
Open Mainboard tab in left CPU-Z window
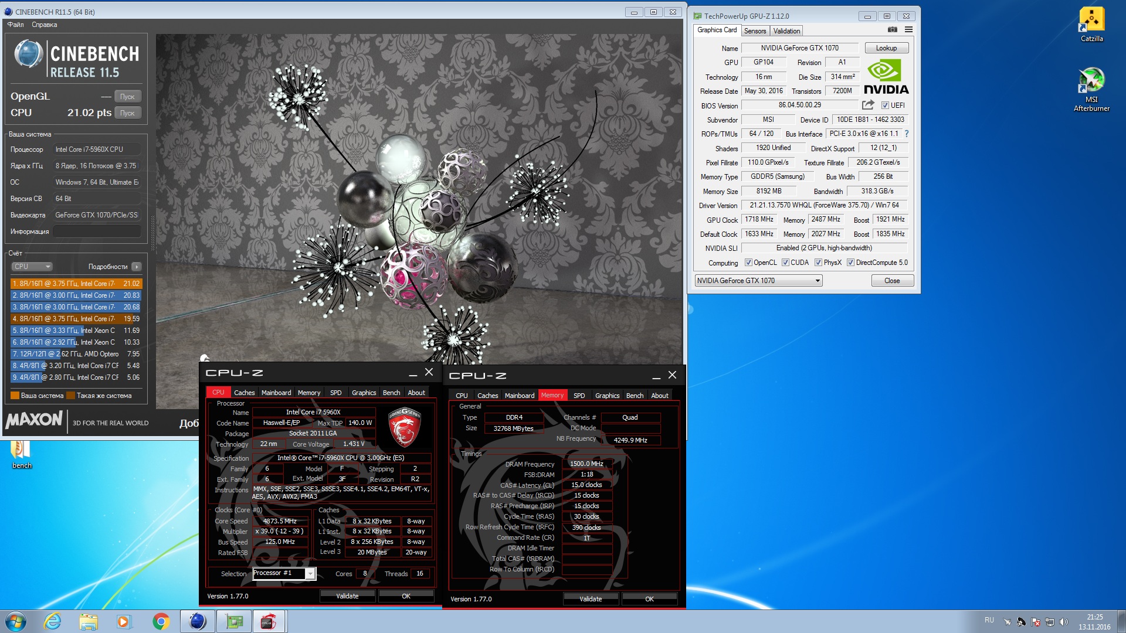click(276, 393)
